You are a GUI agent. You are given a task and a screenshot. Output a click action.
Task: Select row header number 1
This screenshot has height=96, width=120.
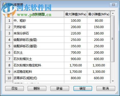pyautogui.click(x=9, y=21)
